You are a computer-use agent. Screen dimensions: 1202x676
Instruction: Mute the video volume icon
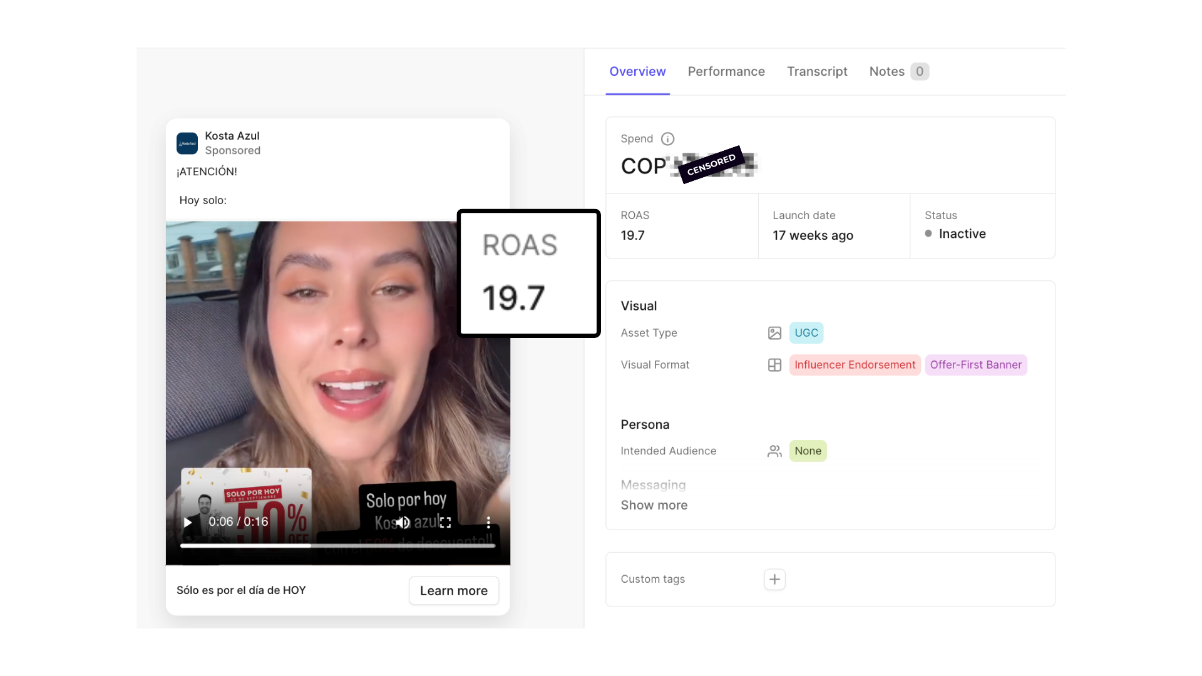tap(403, 522)
